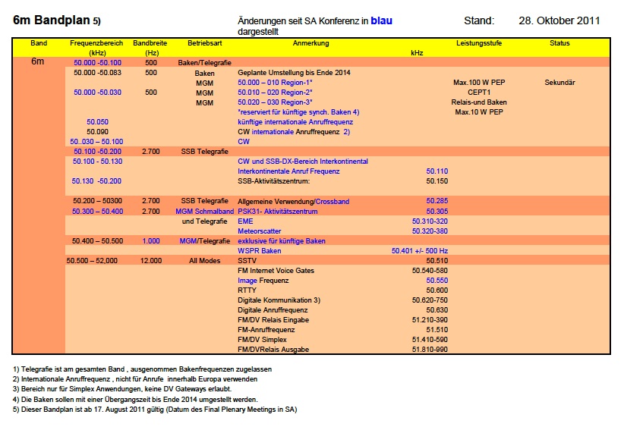Click the 'Meteorscatter' remark
Viewport: 624px width, 427px height.
tap(259, 231)
